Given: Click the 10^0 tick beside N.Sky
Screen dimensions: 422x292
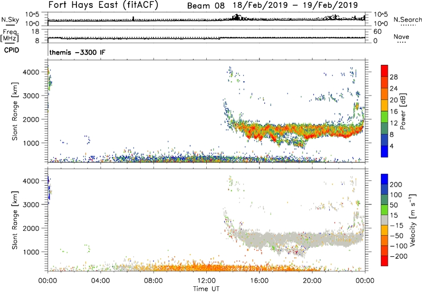Looking at the screenshot, I should 32,24.
